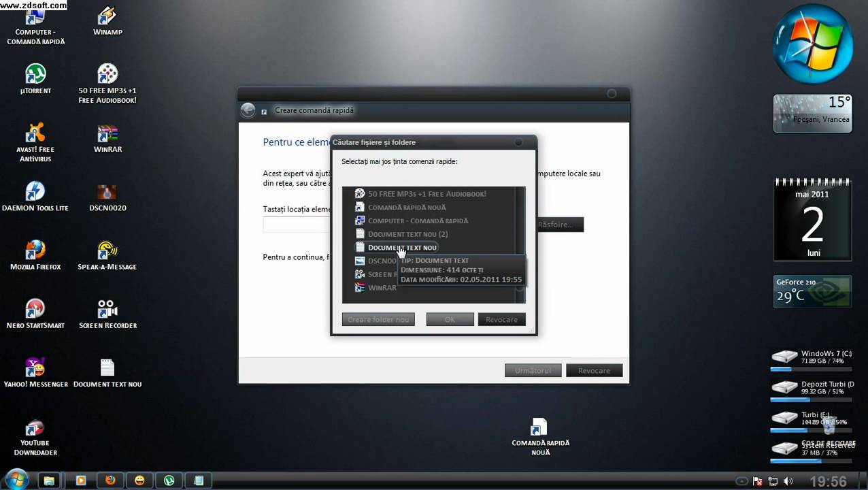Open the volume speaker tray icon
868x490 pixels.
pos(788,481)
